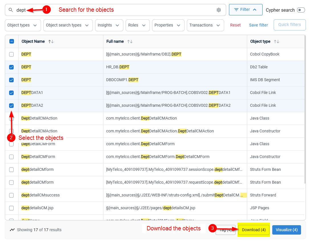Sort by Object type column arrows
This screenshot has width=309, height=242.
(x=277, y=42)
